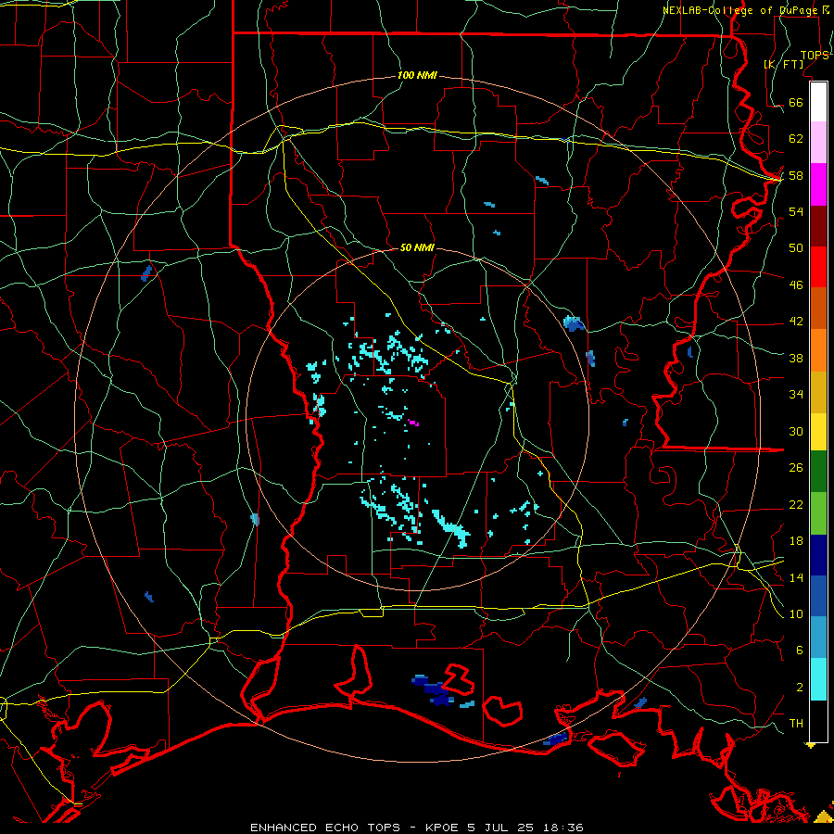
Task: Click the 66 label on the TOPS scale
Action: click(796, 102)
